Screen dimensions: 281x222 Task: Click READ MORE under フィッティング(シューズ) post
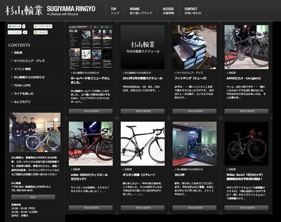click(194, 111)
